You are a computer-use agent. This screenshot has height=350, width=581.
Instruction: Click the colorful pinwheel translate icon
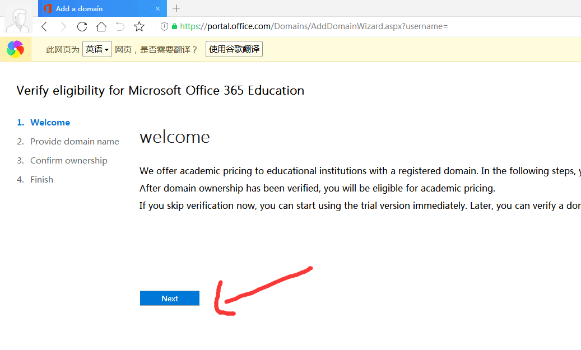15,49
